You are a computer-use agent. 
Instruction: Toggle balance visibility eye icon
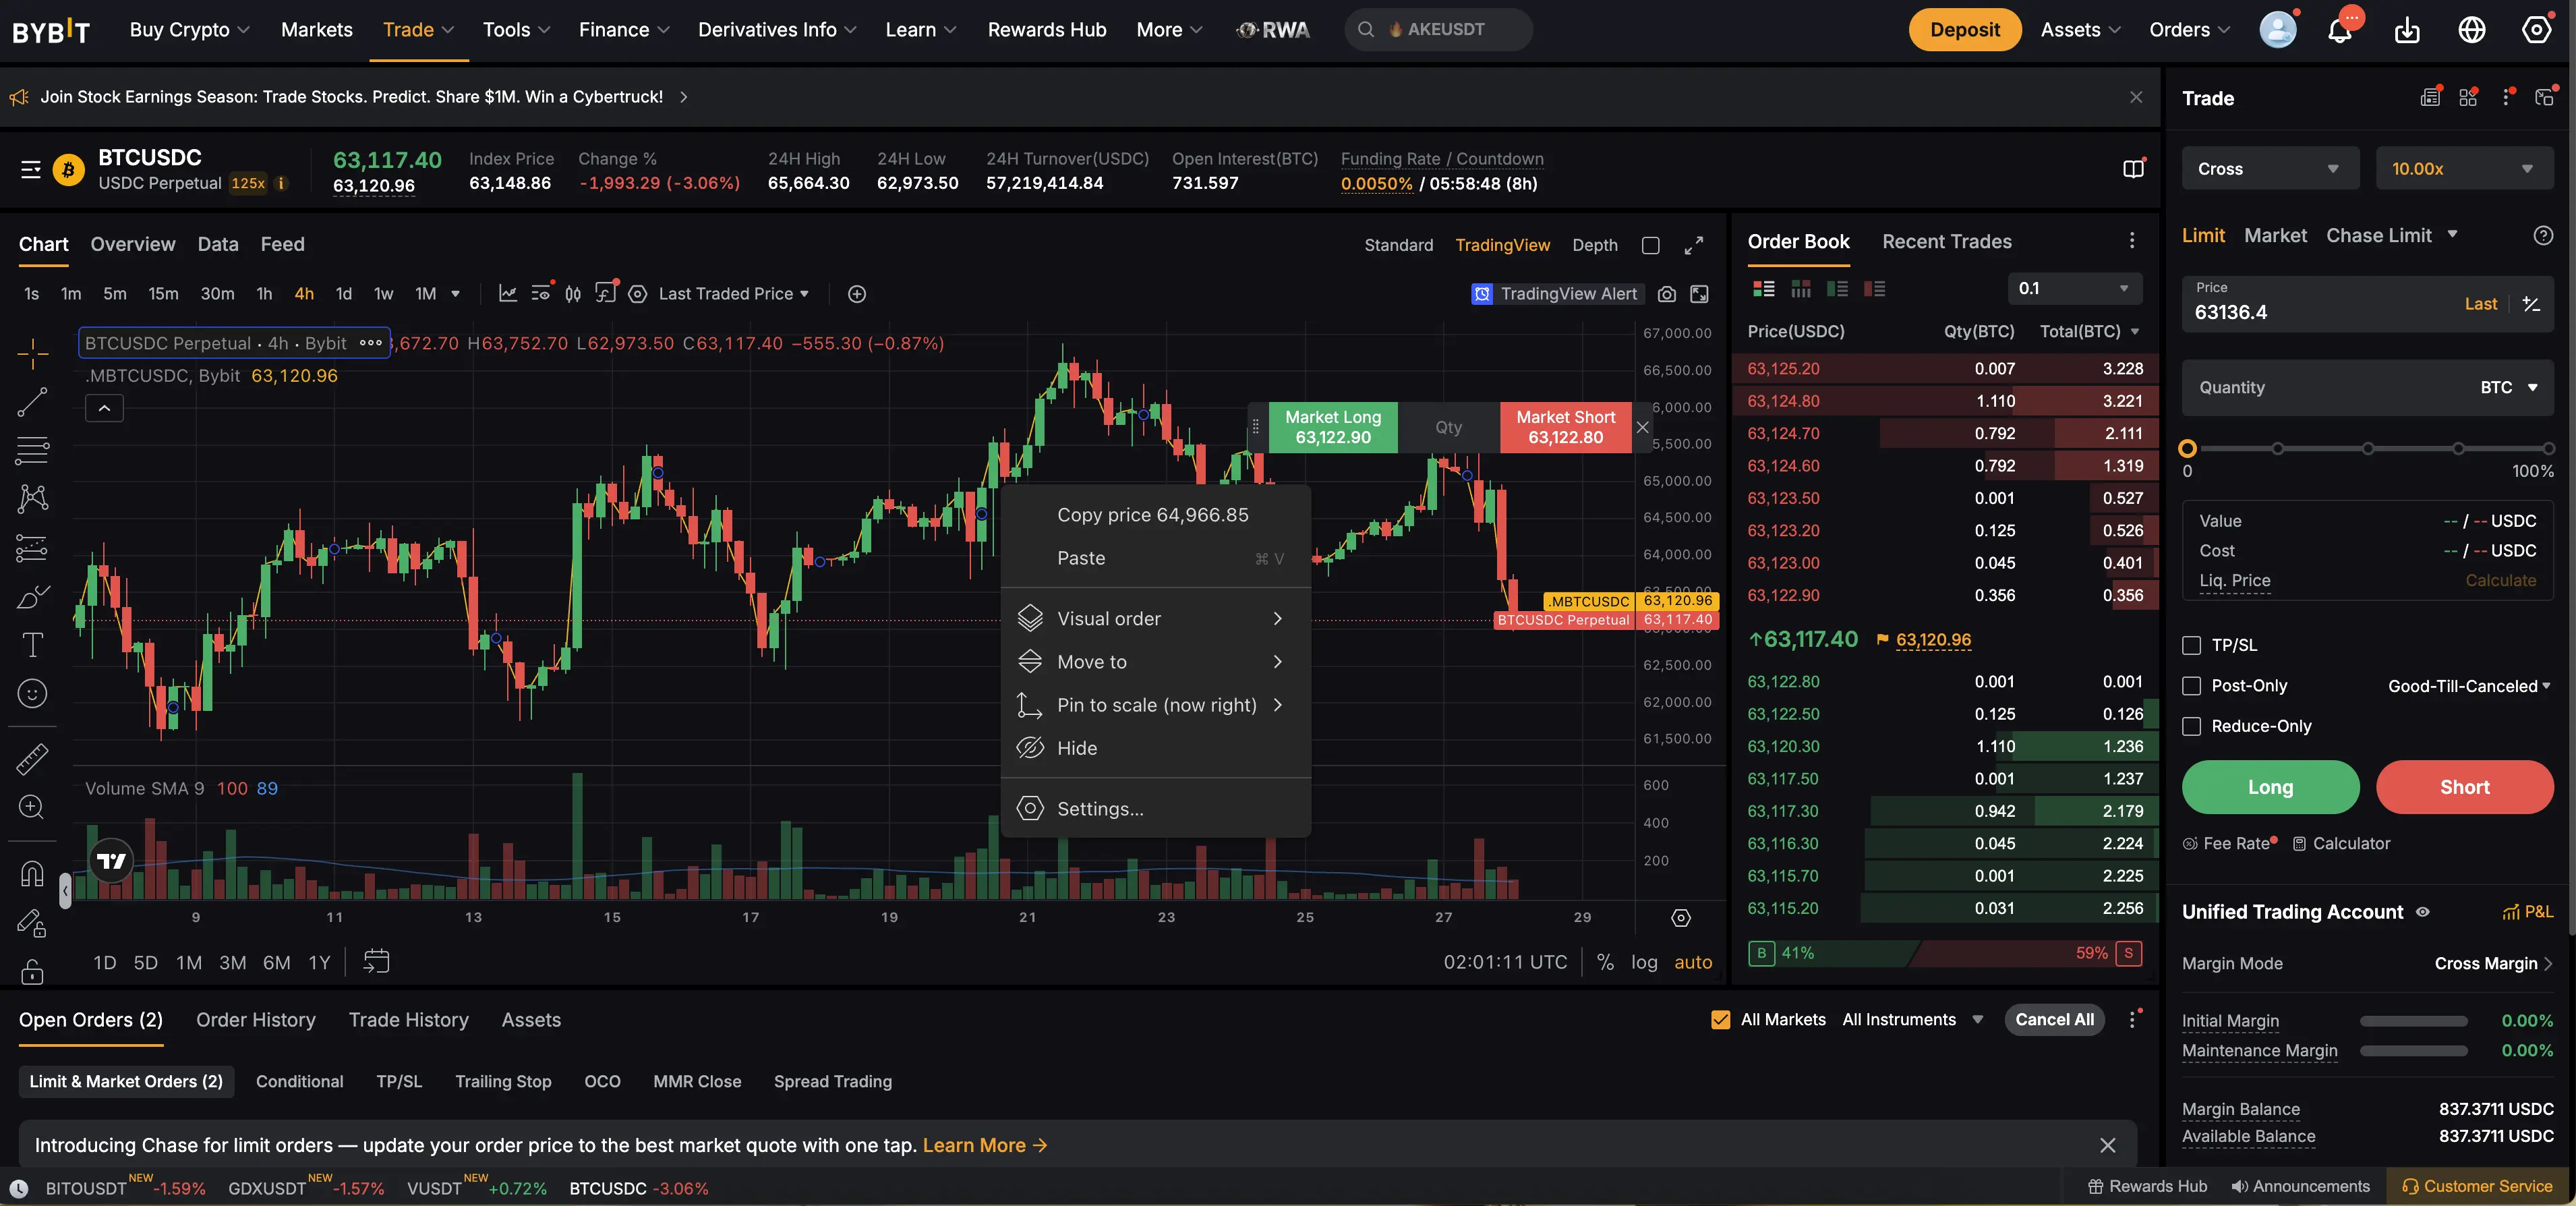(x=2422, y=912)
